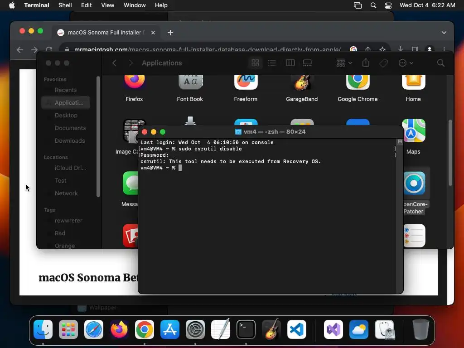This screenshot has height=348, width=464.
Task: Launch Safari from the Dock
Action: point(94,329)
